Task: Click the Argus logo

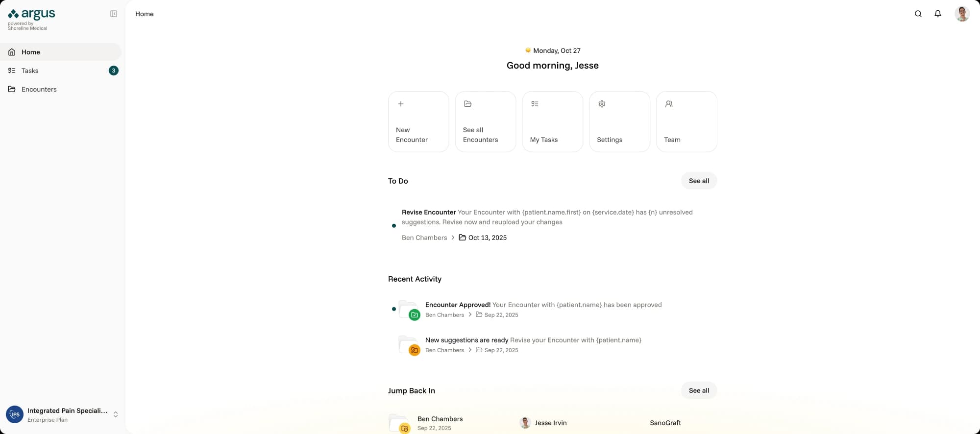Action: pyautogui.click(x=32, y=15)
